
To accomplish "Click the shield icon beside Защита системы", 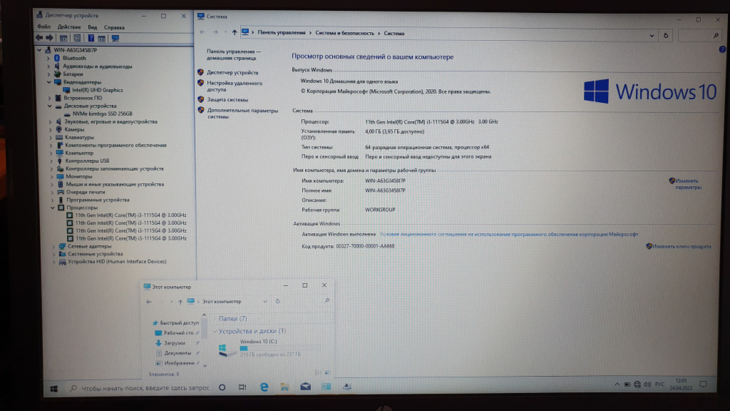I will point(201,99).
